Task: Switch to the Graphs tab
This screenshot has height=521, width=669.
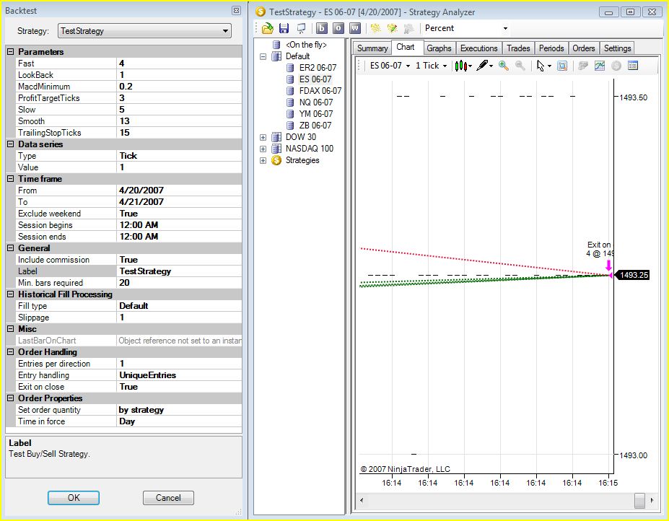Action: pyautogui.click(x=439, y=48)
